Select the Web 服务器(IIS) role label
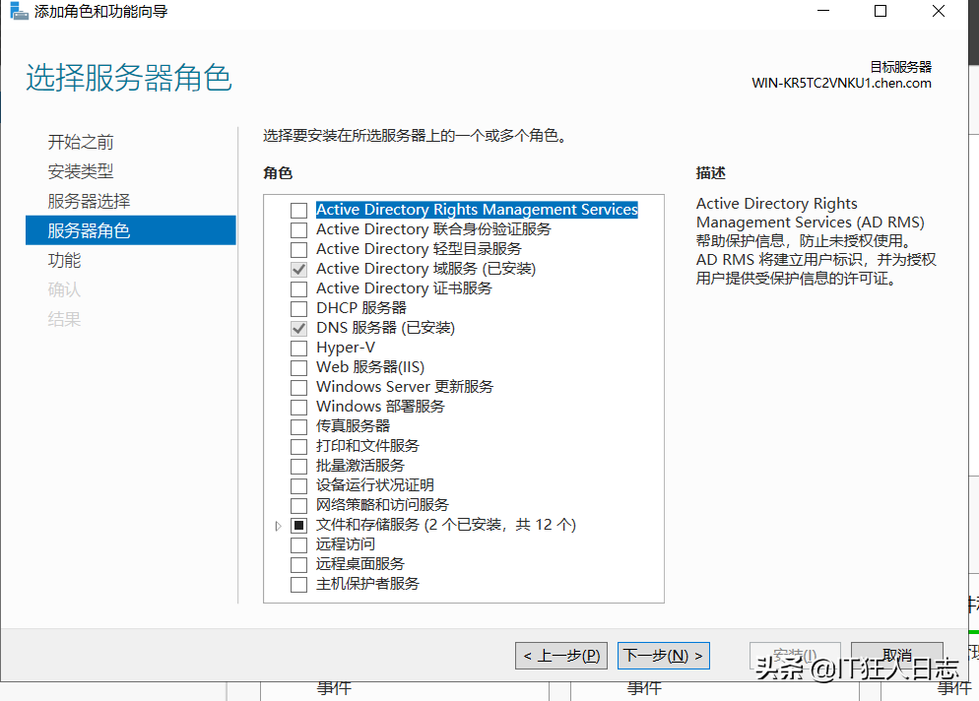Screen dimensions: 979x701 pos(370,367)
